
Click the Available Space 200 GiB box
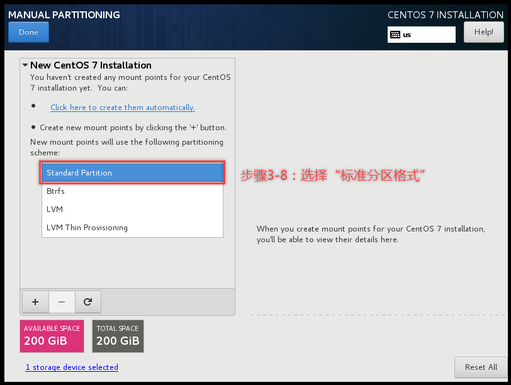click(52, 336)
